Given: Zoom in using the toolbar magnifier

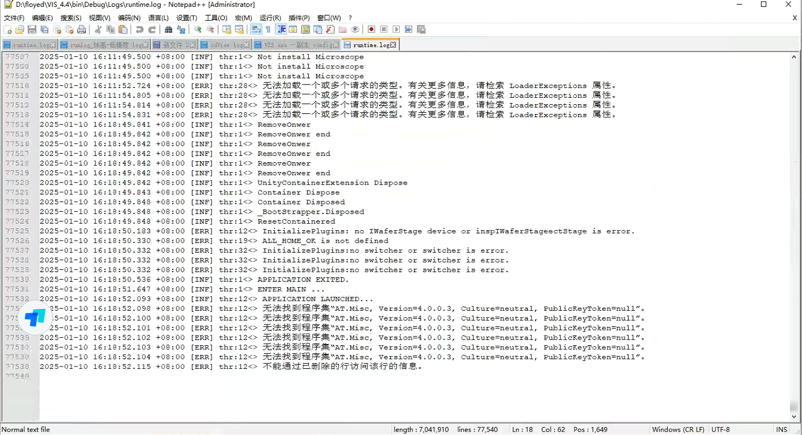Looking at the screenshot, I should (x=198, y=29).
